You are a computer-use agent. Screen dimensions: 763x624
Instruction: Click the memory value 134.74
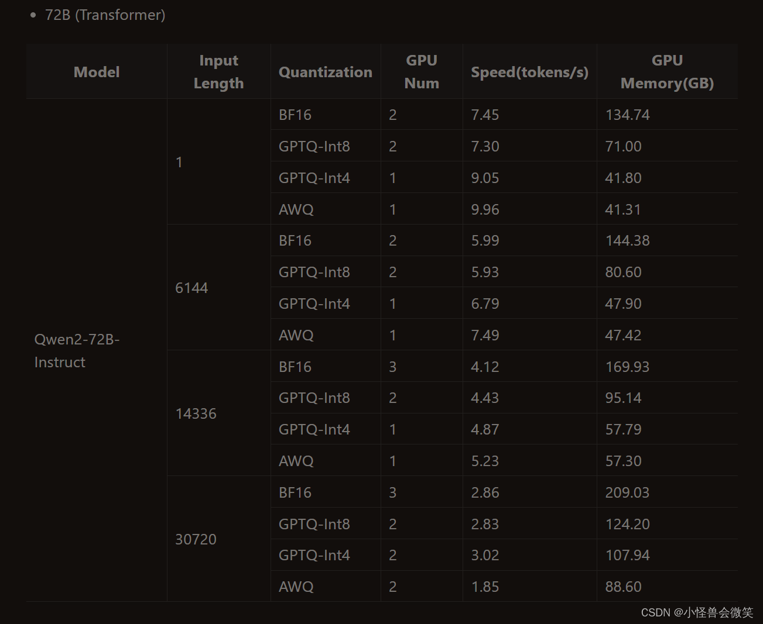[x=627, y=115]
